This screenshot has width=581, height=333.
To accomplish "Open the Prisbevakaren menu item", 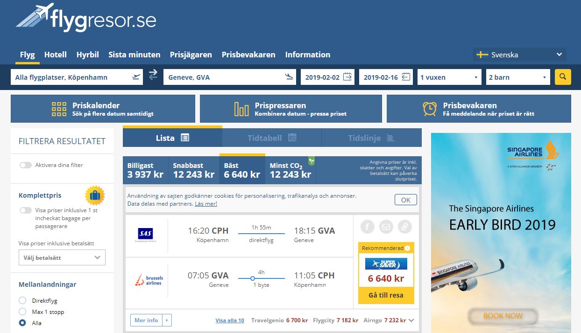I will tap(248, 55).
